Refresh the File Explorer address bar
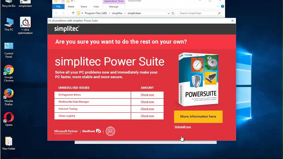 [x=173, y=13]
